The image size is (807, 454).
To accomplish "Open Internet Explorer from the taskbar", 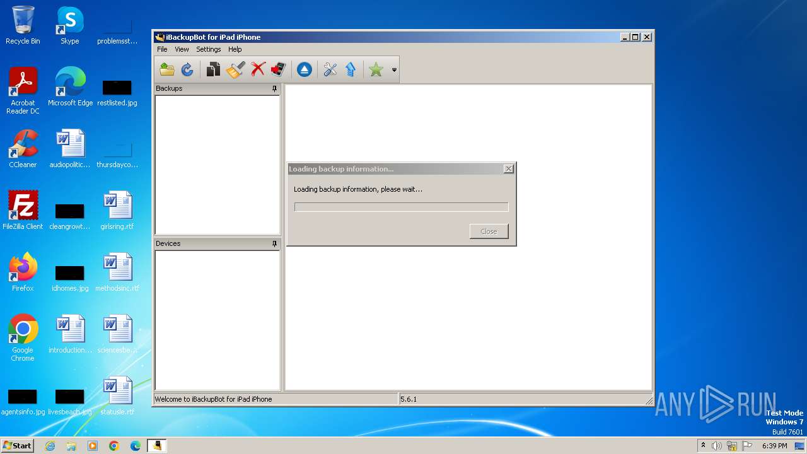I will [50, 446].
